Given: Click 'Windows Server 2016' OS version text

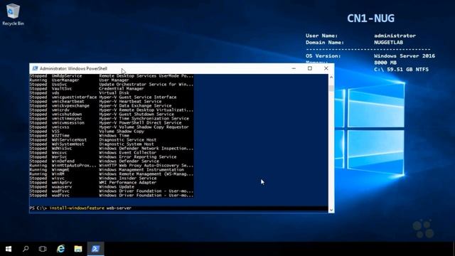Looking at the screenshot, I should coord(405,55).
